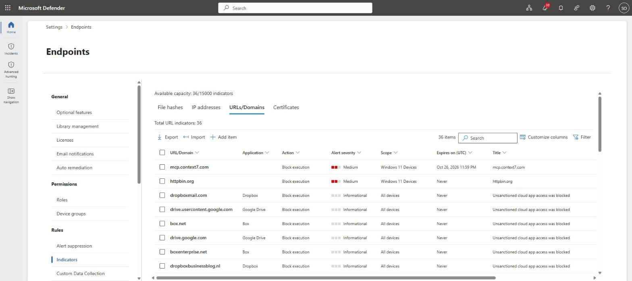632x281 pixels.
Task: Open Application column header dropdown
Action: [x=256, y=153]
